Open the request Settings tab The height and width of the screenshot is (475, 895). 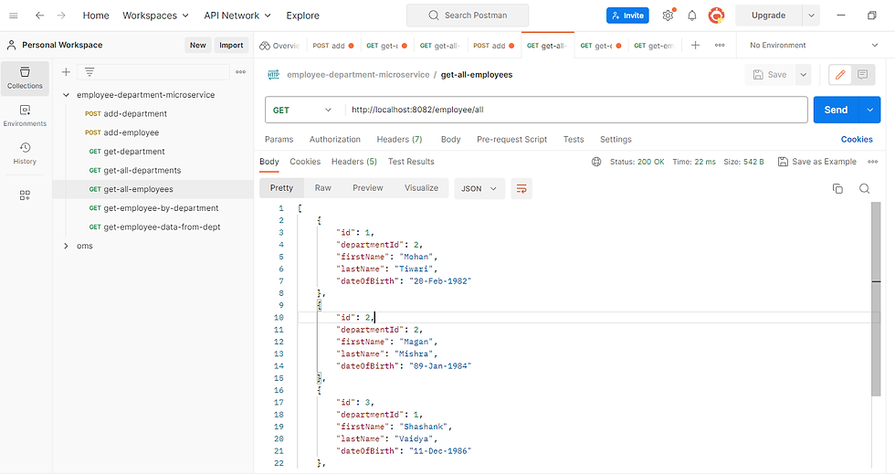click(616, 139)
